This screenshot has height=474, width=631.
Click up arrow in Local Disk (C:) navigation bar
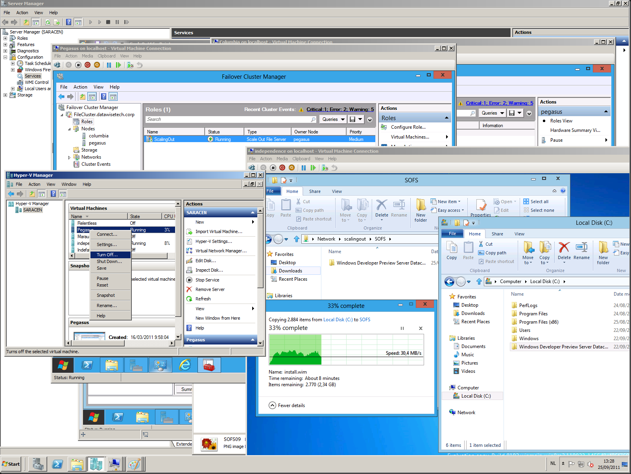479,281
